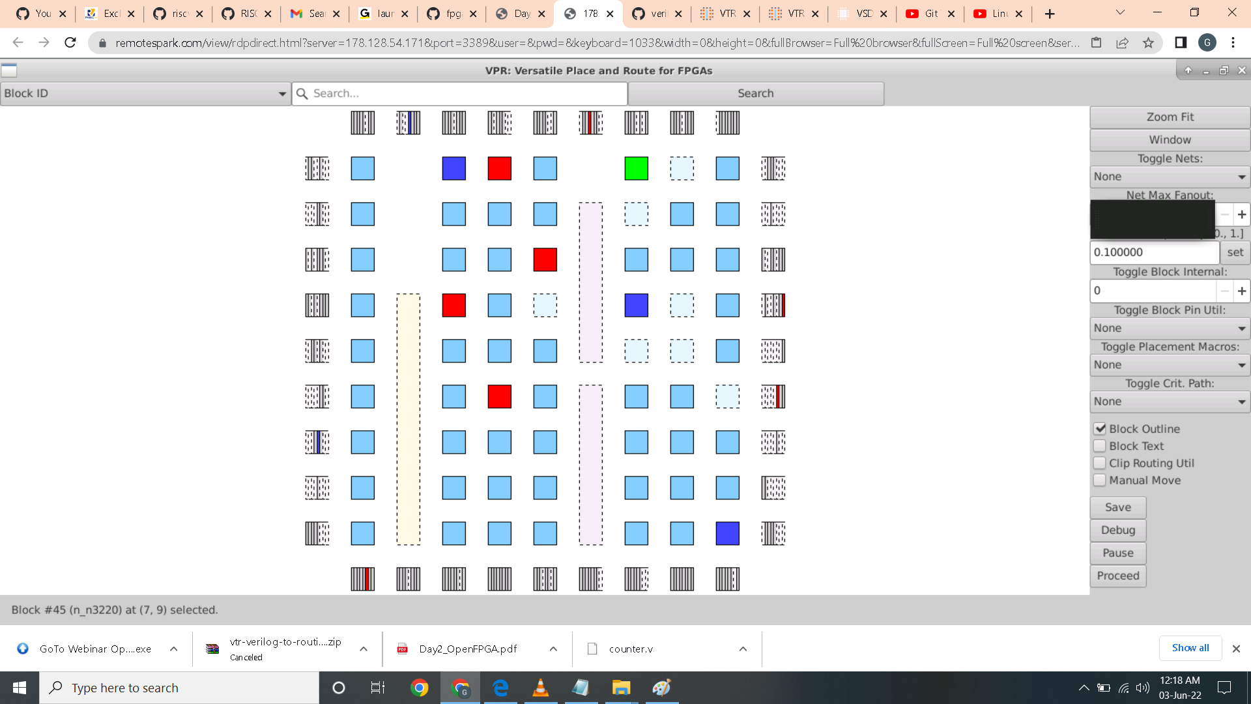Open the Block ID dropdown

point(145,94)
